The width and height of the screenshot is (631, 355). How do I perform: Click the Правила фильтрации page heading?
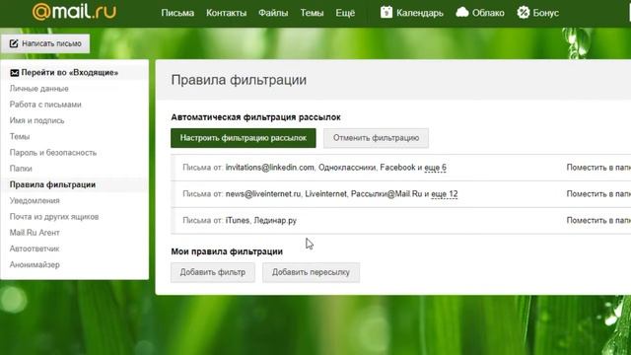(x=239, y=80)
